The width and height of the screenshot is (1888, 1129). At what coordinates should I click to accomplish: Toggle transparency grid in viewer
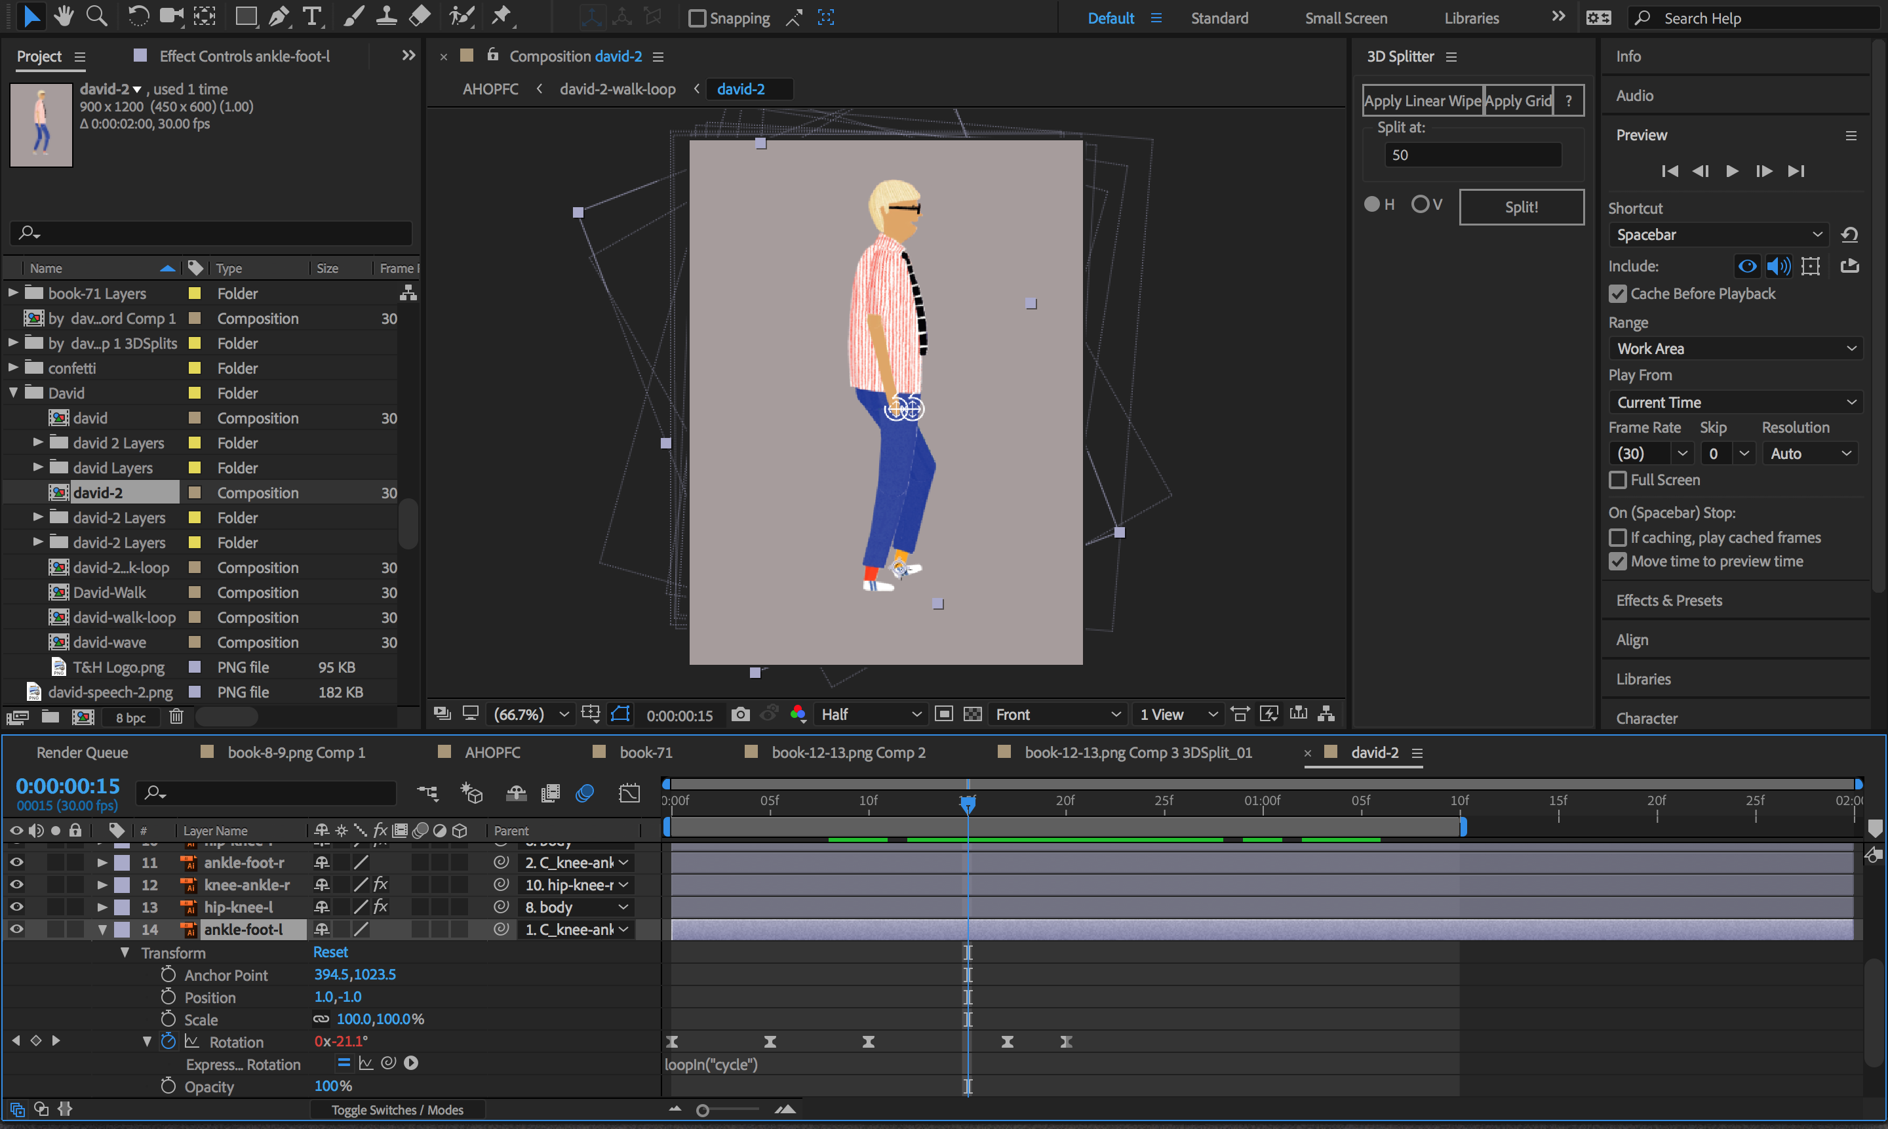(x=972, y=713)
